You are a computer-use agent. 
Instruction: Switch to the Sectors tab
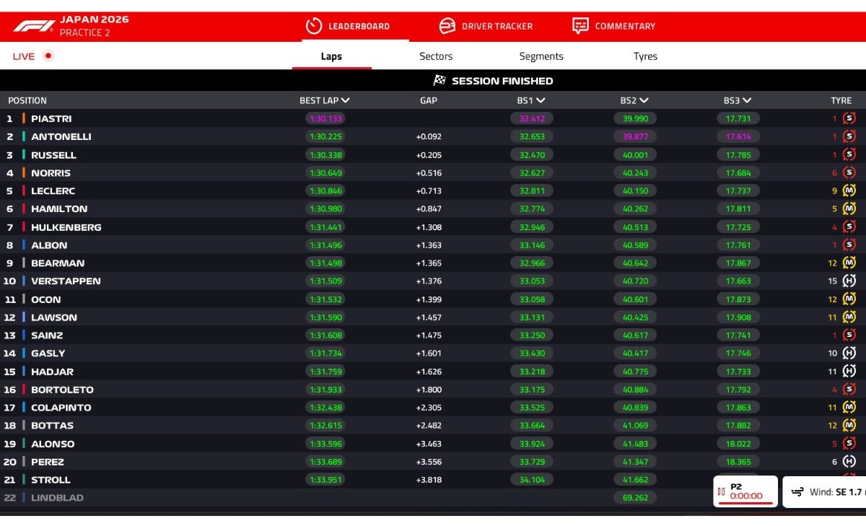pos(436,56)
